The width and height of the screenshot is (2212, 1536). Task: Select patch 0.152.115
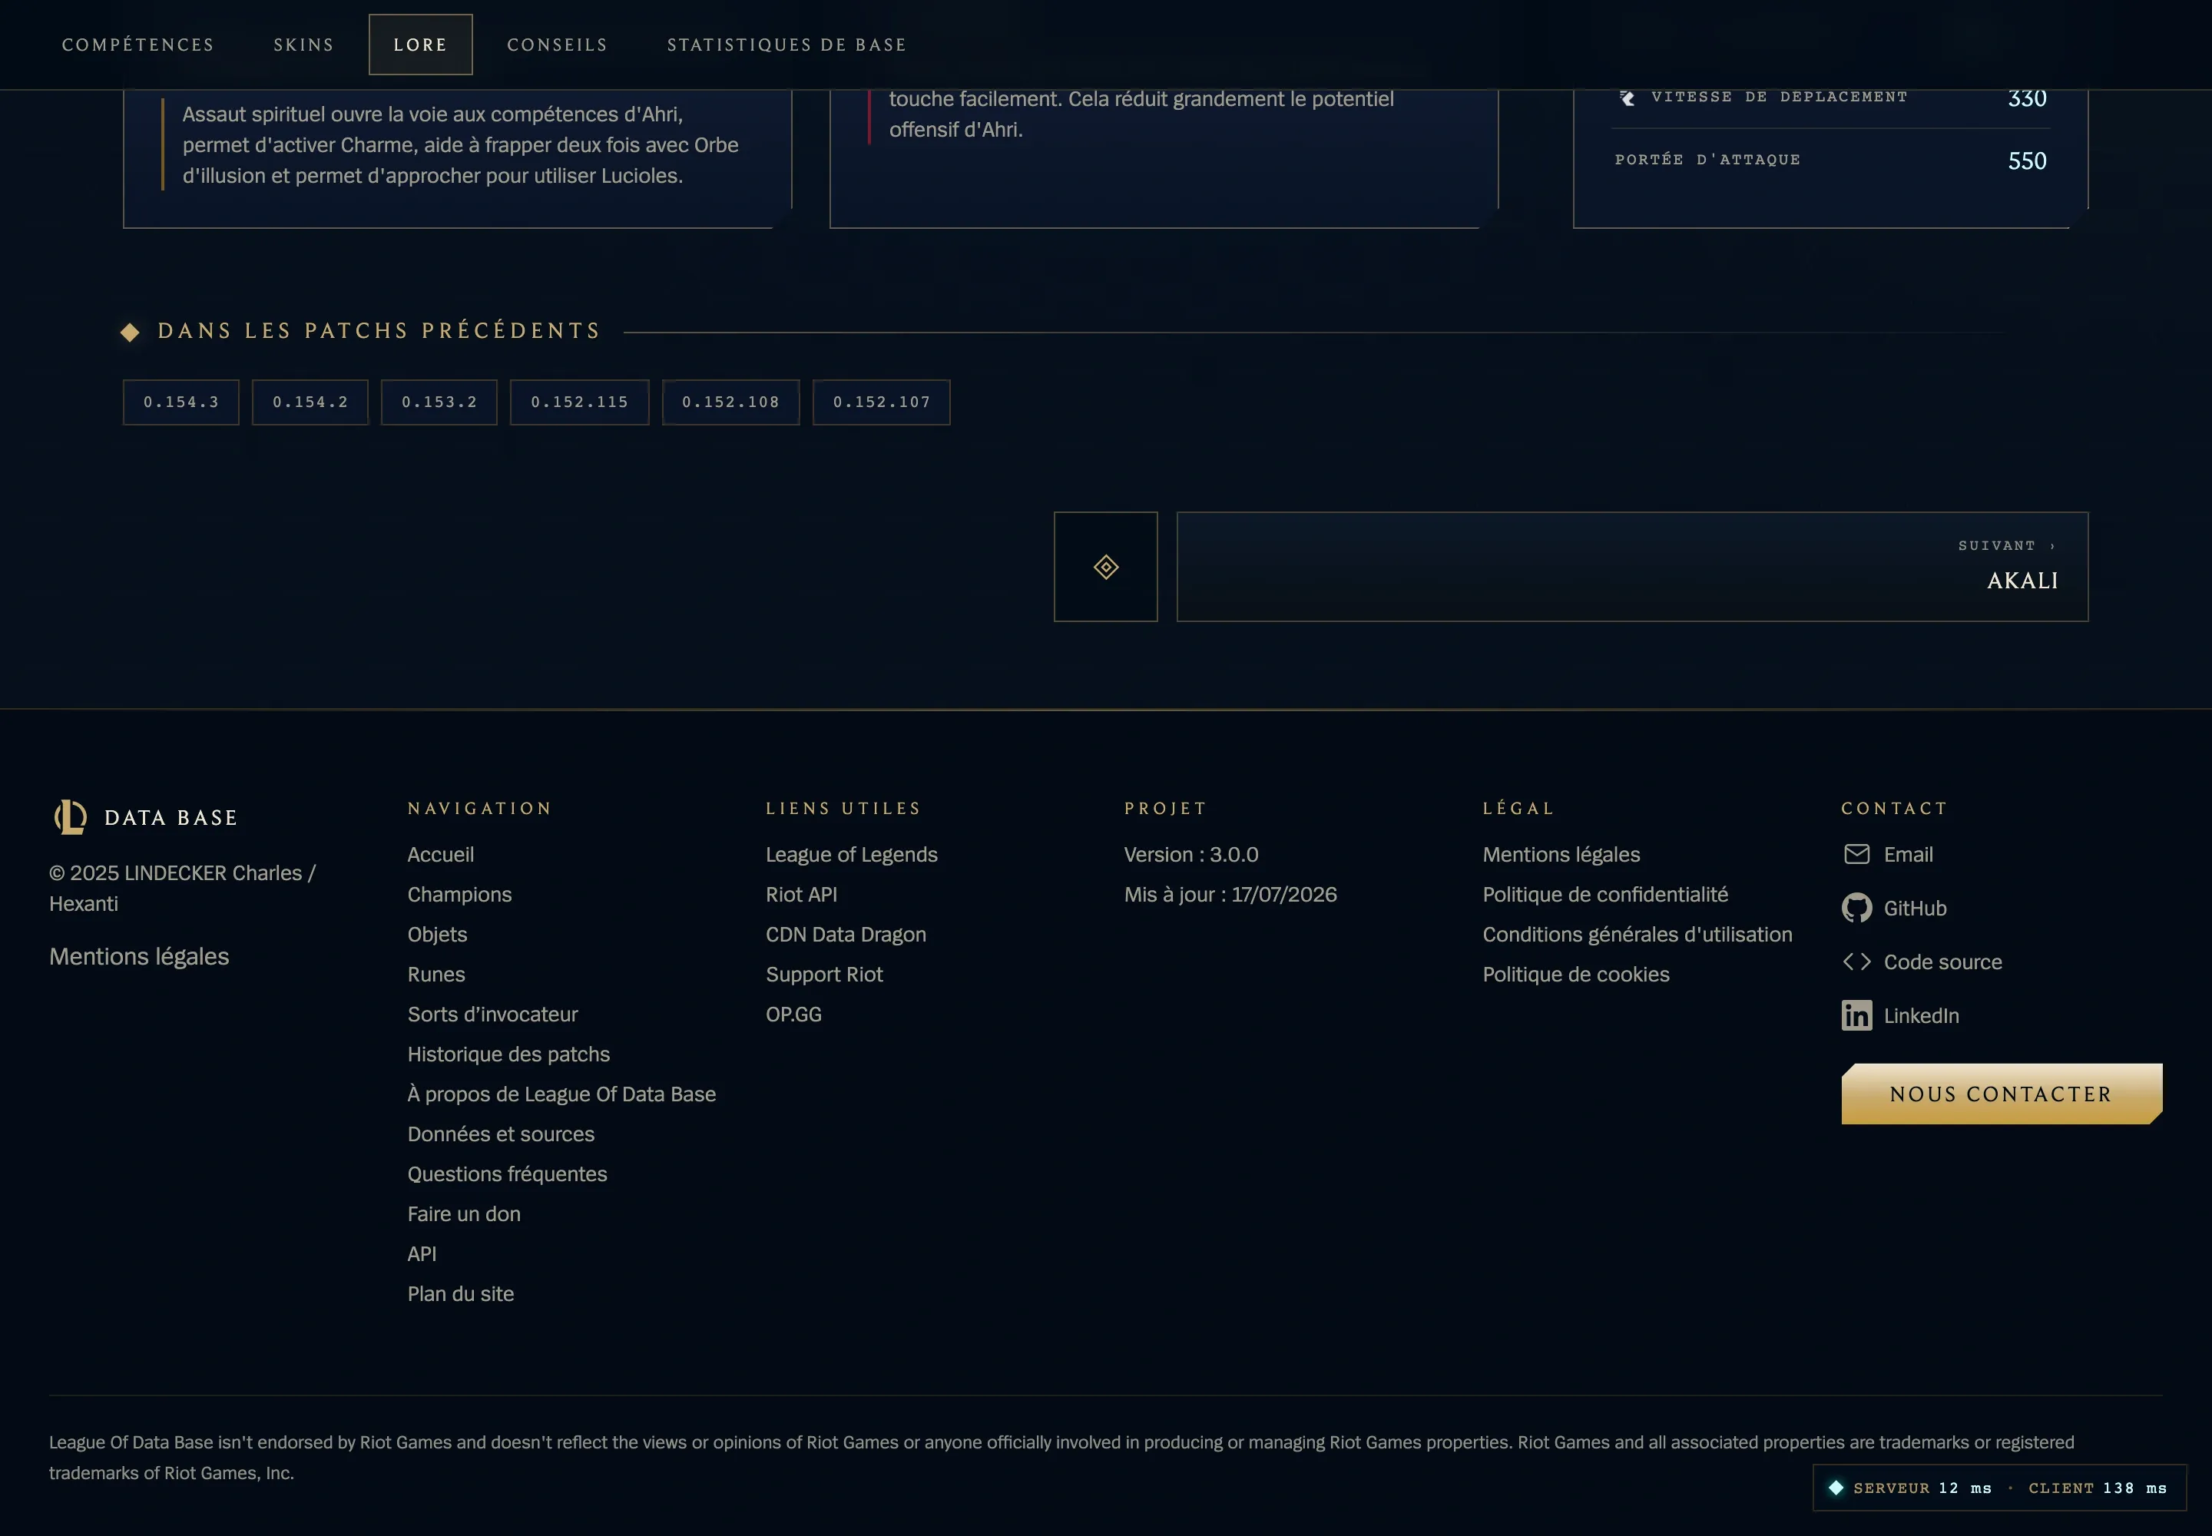pyautogui.click(x=579, y=402)
